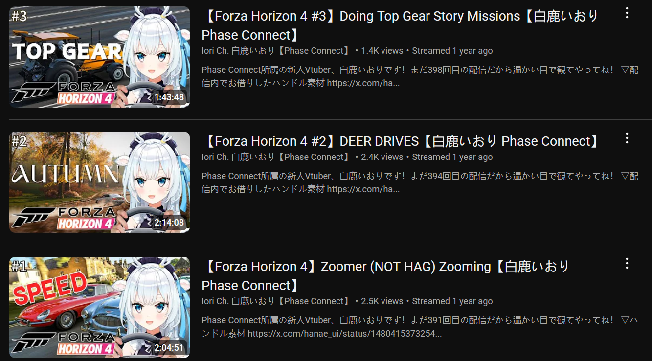Open the TOP GEAR video thumbnail
The width and height of the screenshot is (652, 361).
(99, 57)
